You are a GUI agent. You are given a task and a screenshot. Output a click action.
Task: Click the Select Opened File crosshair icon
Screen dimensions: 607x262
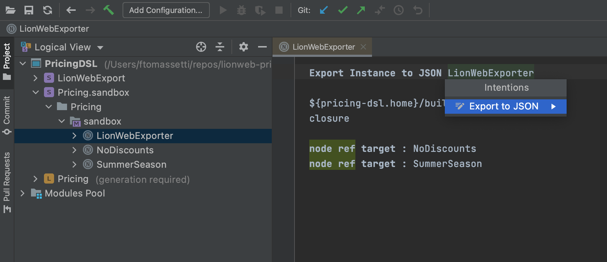201,47
